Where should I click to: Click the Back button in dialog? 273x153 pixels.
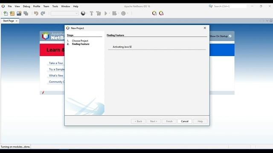[x=138, y=121]
